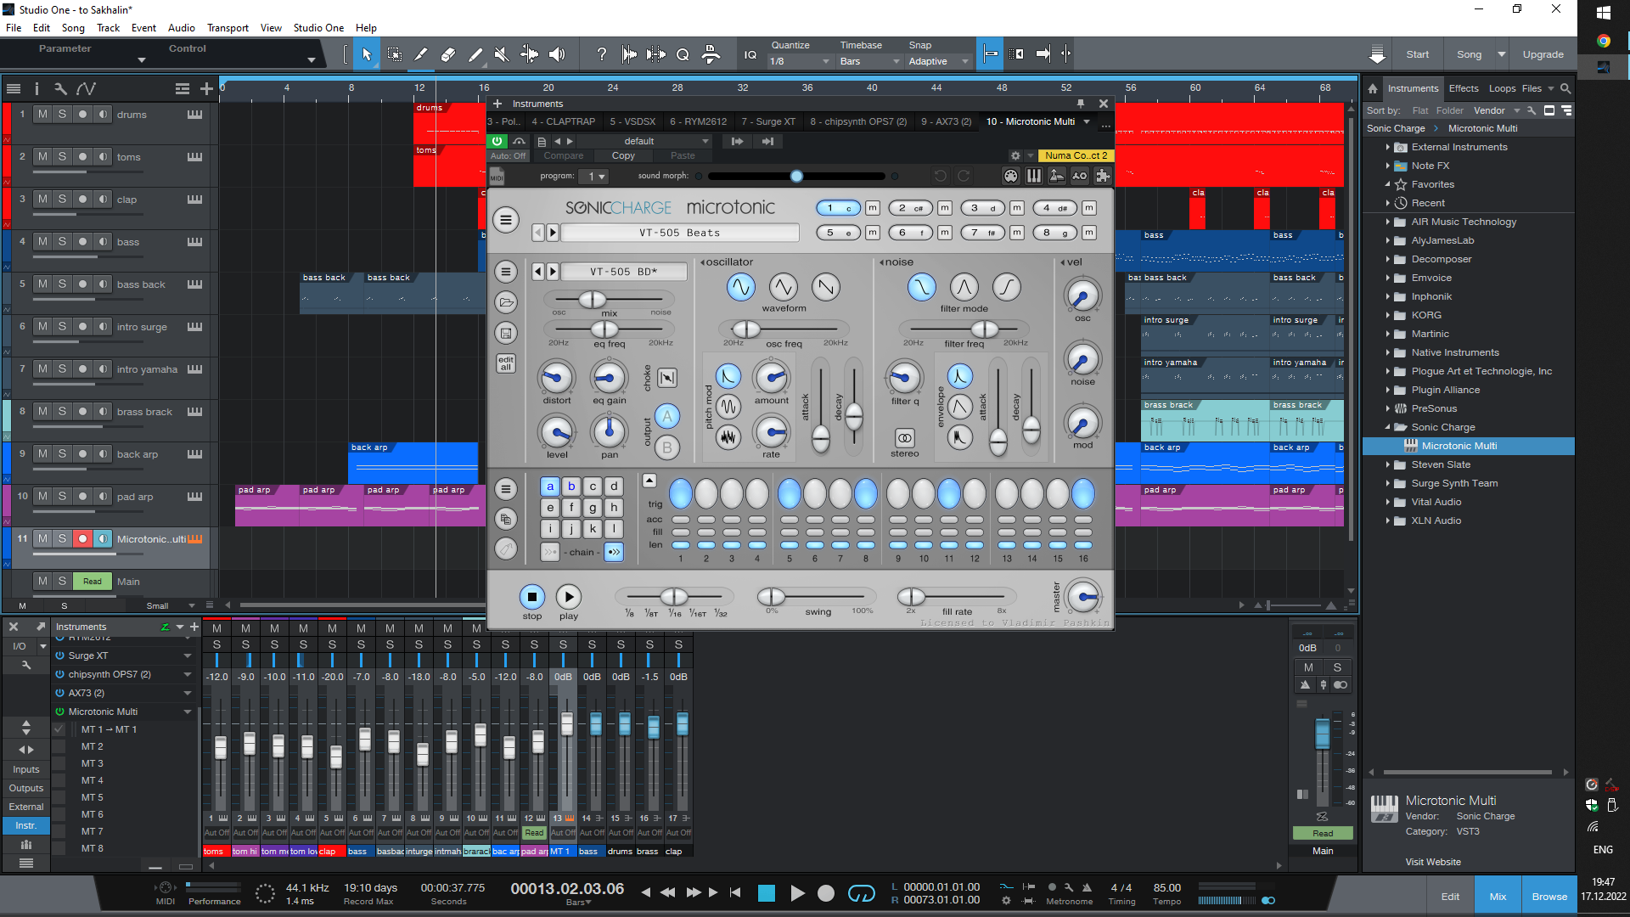
Task: Open the Snap Adaptive dropdown
Action: [937, 61]
